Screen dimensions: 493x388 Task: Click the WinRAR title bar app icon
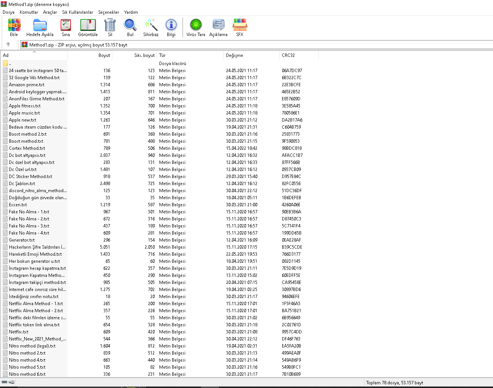4,4
